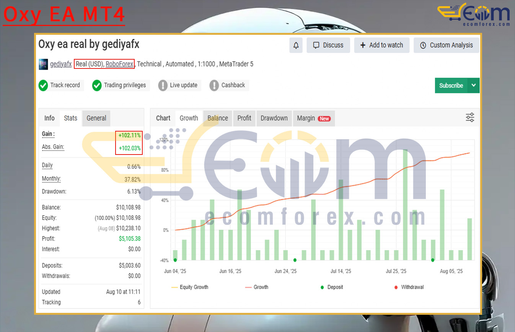This screenshot has height=332, width=515.
Task: Click the notification bell icon
Action: tap(296, 45)
